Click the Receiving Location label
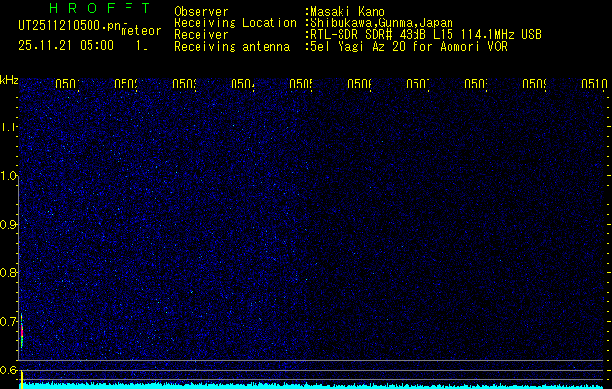 [235, 23]
